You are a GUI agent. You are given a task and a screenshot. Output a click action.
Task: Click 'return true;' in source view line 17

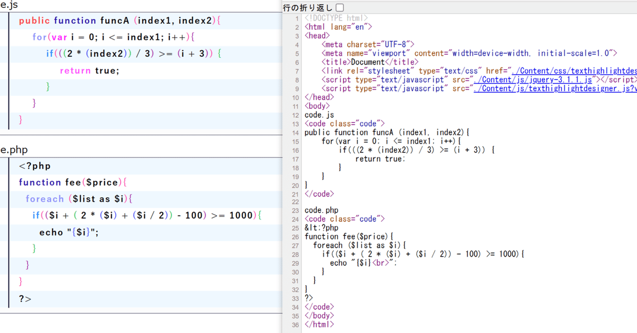(381, 159)
